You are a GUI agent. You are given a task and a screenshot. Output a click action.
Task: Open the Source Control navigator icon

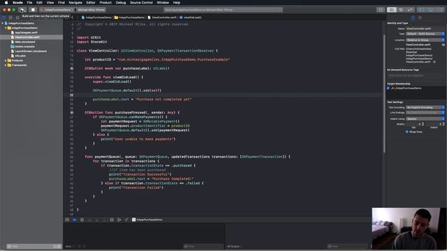pos(10,17)
